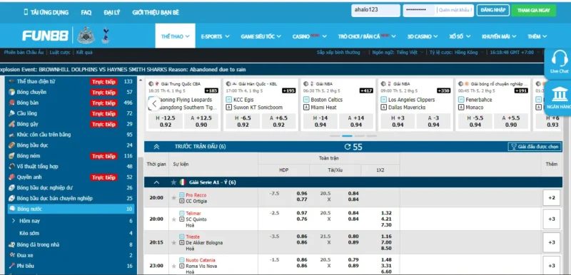Click the Cầu lông sport icon
571x275 pixels.
coord(11,113)
